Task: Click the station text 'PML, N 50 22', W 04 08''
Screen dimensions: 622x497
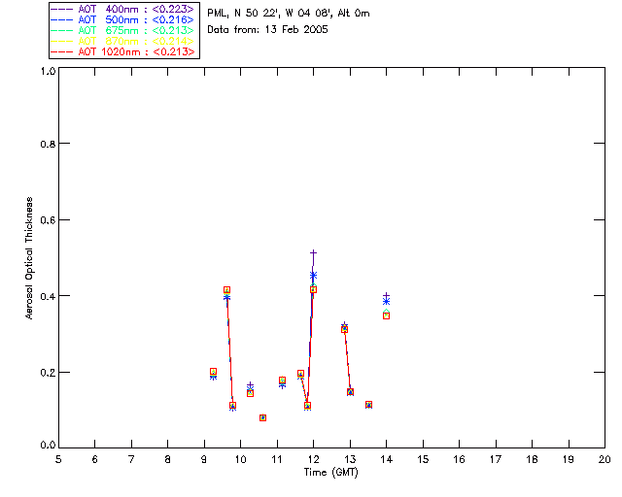Action: coord(271,14)
